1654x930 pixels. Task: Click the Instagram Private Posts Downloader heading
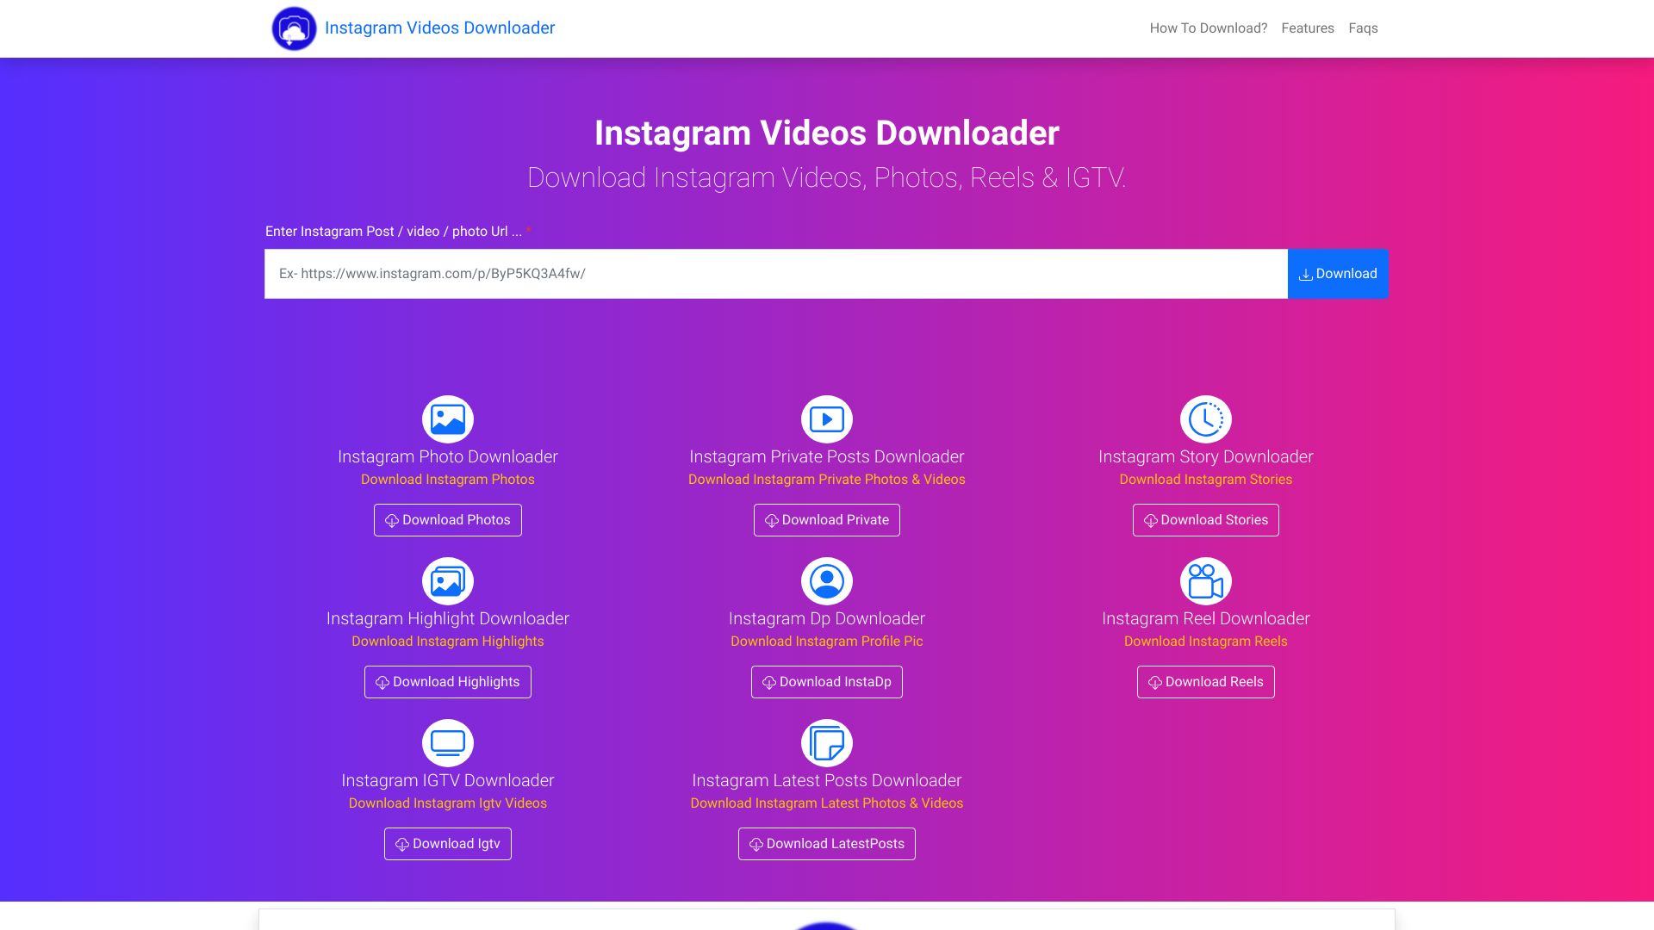pos(827,456)
